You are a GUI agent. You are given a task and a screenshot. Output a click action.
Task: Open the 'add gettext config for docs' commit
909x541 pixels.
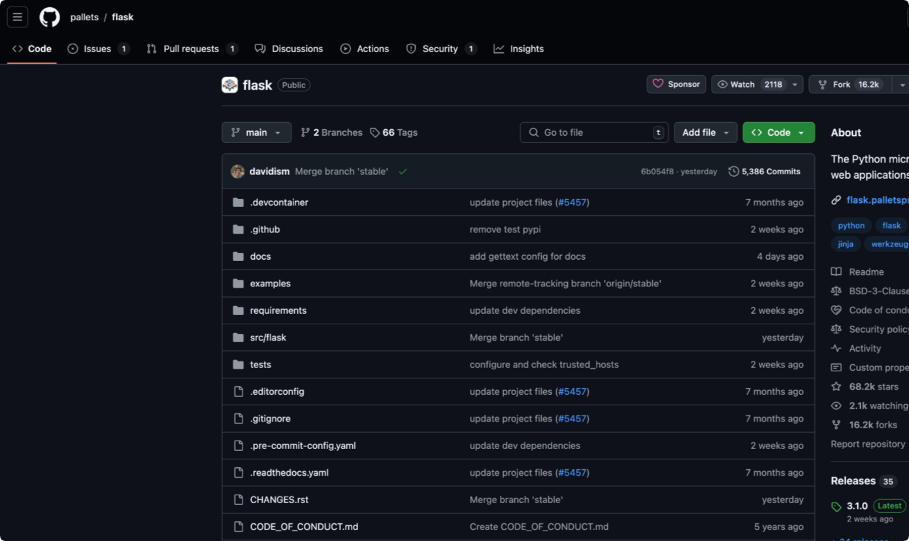pos(527,256)
